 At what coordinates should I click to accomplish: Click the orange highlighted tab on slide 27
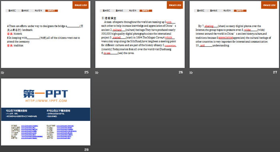tap(240, 11)
